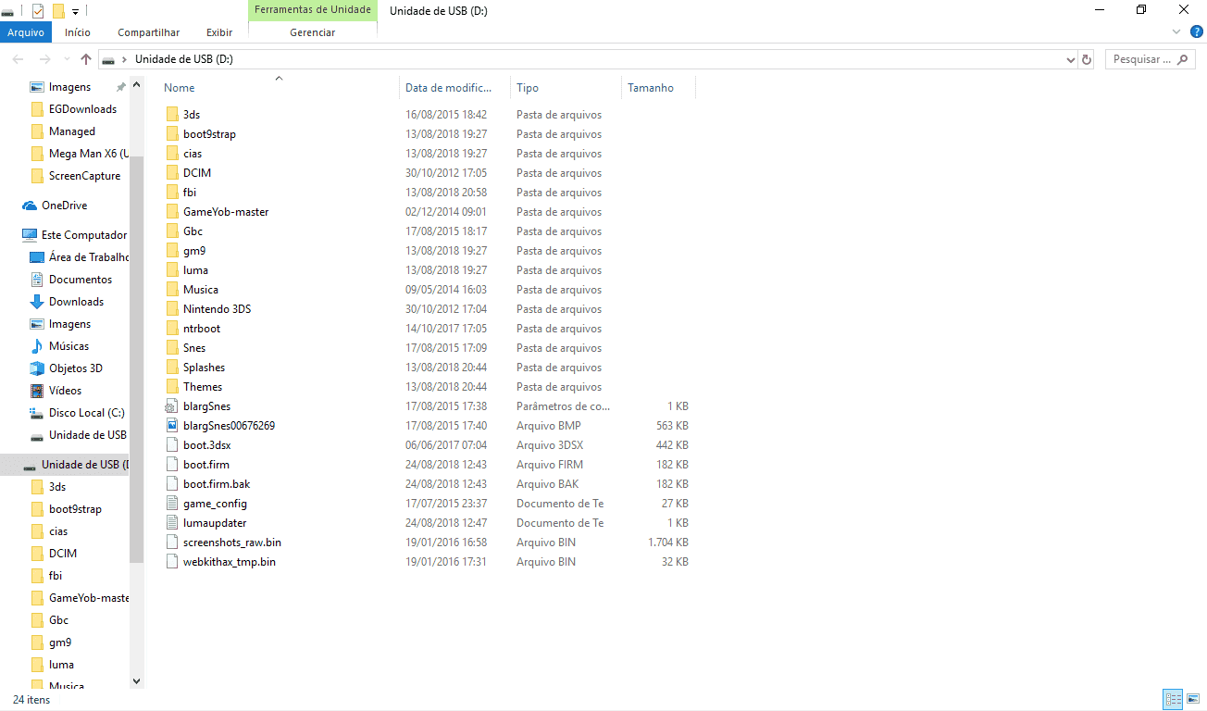
Task: Click the Ferramentas de Unidade contextual tab
Action: click(313, 10)
